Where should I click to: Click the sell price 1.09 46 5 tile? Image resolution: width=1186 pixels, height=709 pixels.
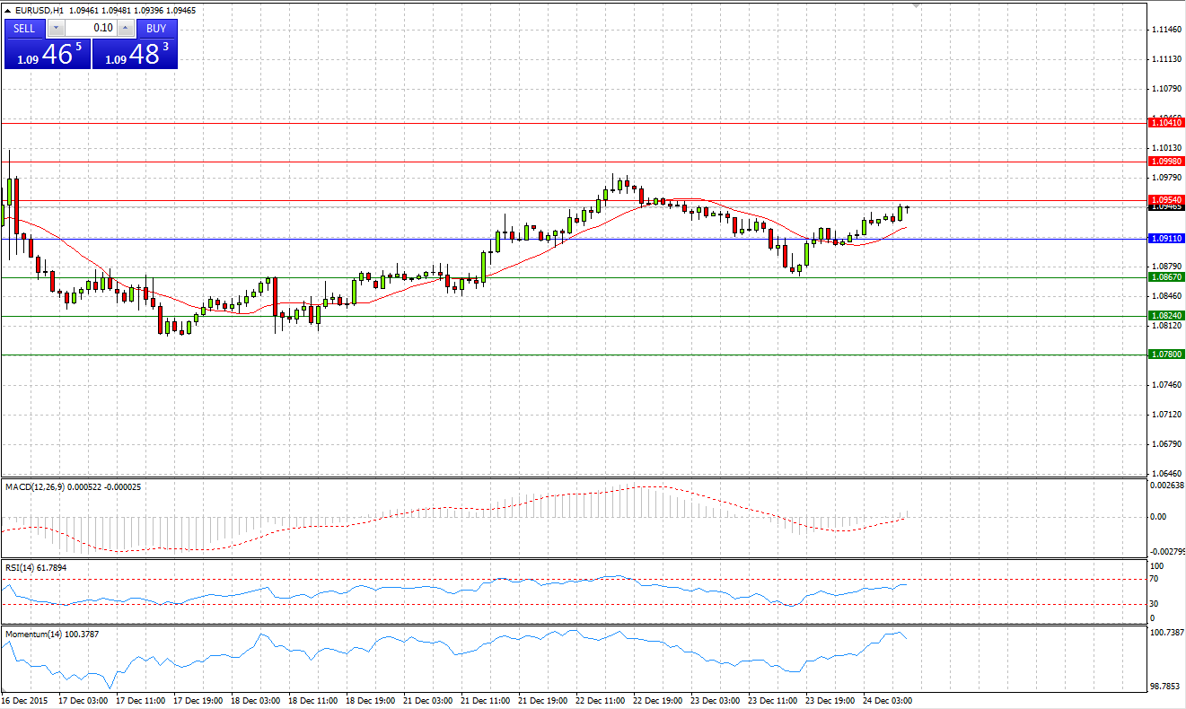pos(48,54)
